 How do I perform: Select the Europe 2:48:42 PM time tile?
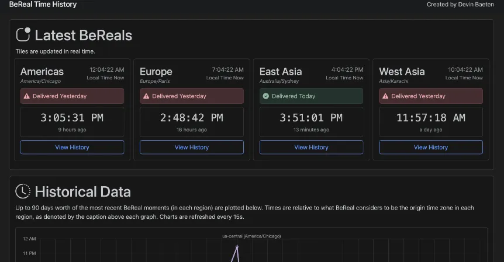tap(192, 122)
